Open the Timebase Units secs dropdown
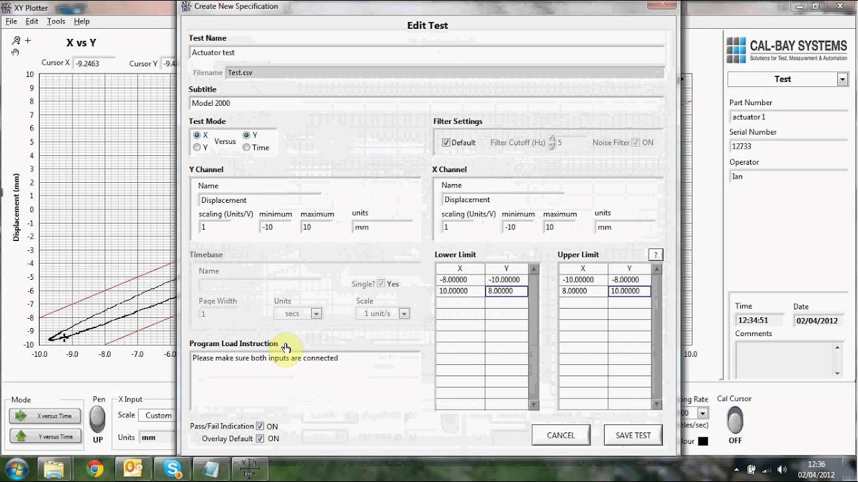Image resolution: width=858 pixels, height=482 pixels. (x=316, y=313)
